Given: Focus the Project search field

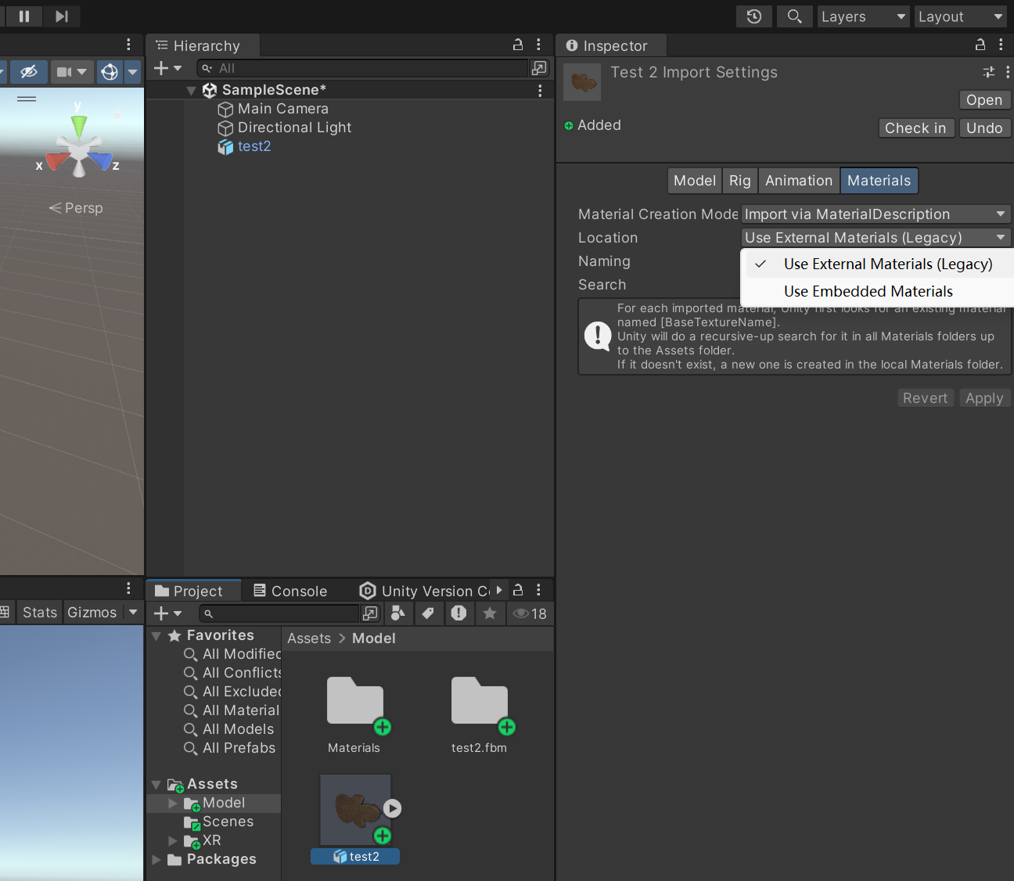Looking at the screenshot, I should 279,613.
